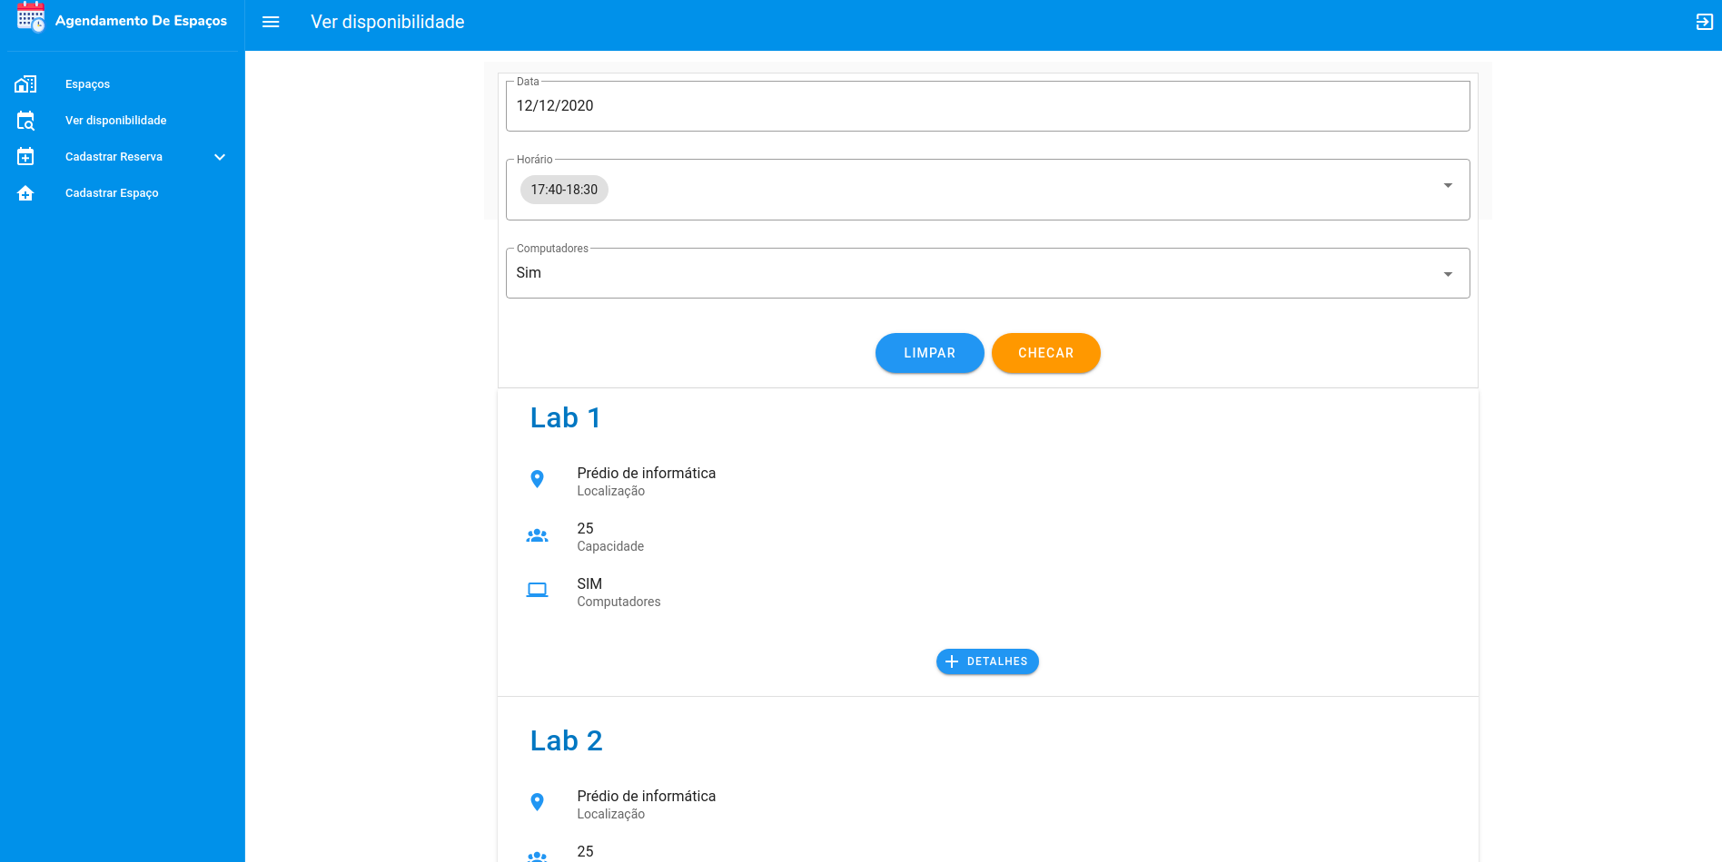Click the orange CHECAR button
Viewport: 1722px width, 862px height.
[1045, 353]
